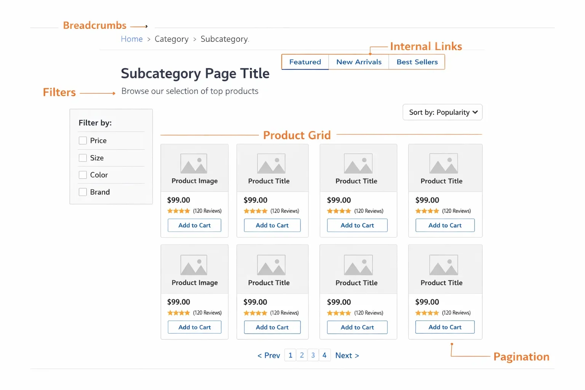Click the second-row product image placeholder

pos(194,265)
